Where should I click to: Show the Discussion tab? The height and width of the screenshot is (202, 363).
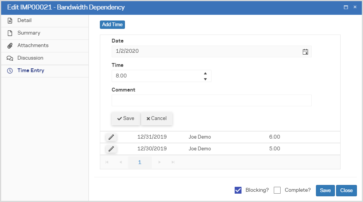[30, 58]
